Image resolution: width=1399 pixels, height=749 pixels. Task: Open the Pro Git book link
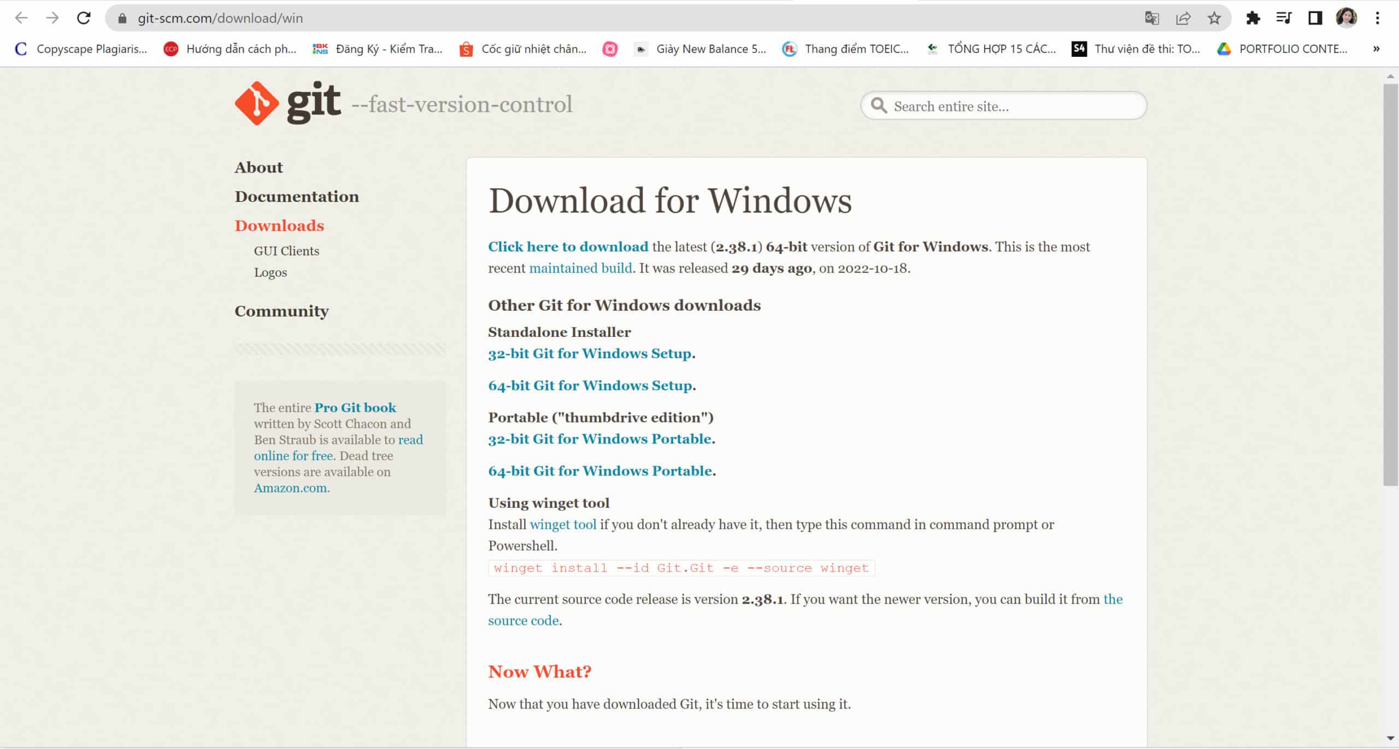pos(355,408)
